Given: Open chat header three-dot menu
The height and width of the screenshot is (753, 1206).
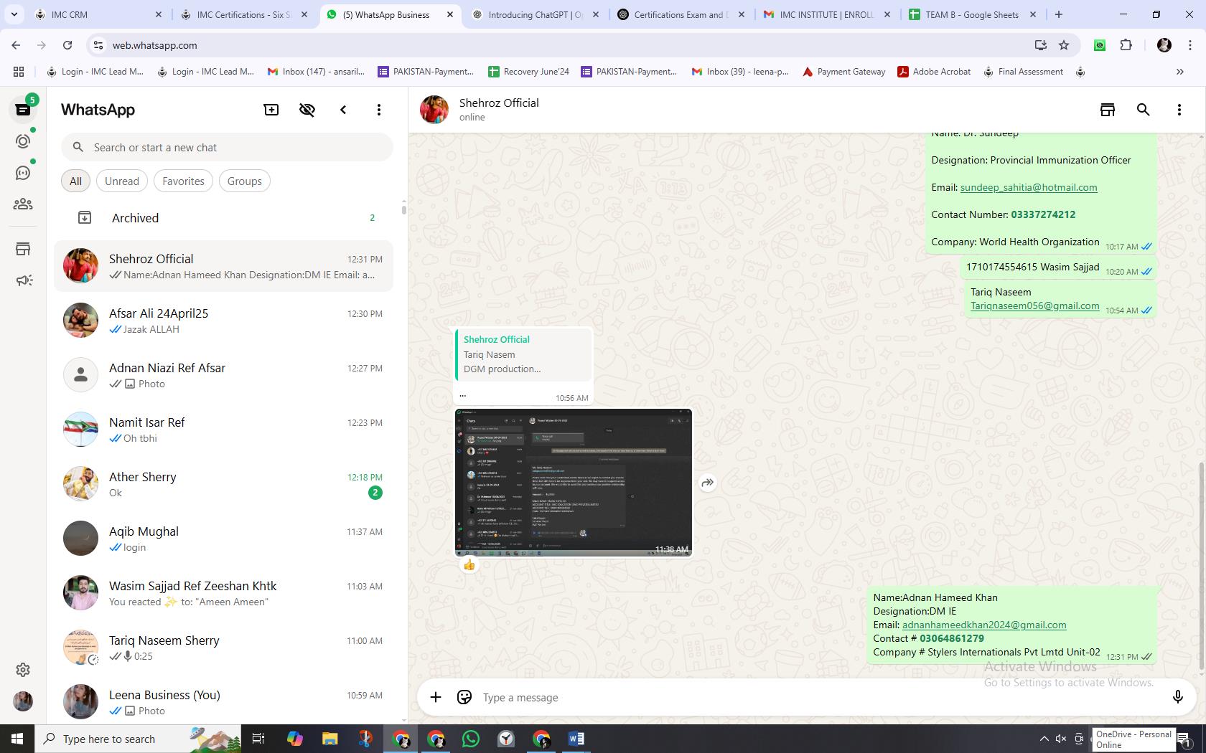Looking at the screenshot, I should click(1179, 110).
